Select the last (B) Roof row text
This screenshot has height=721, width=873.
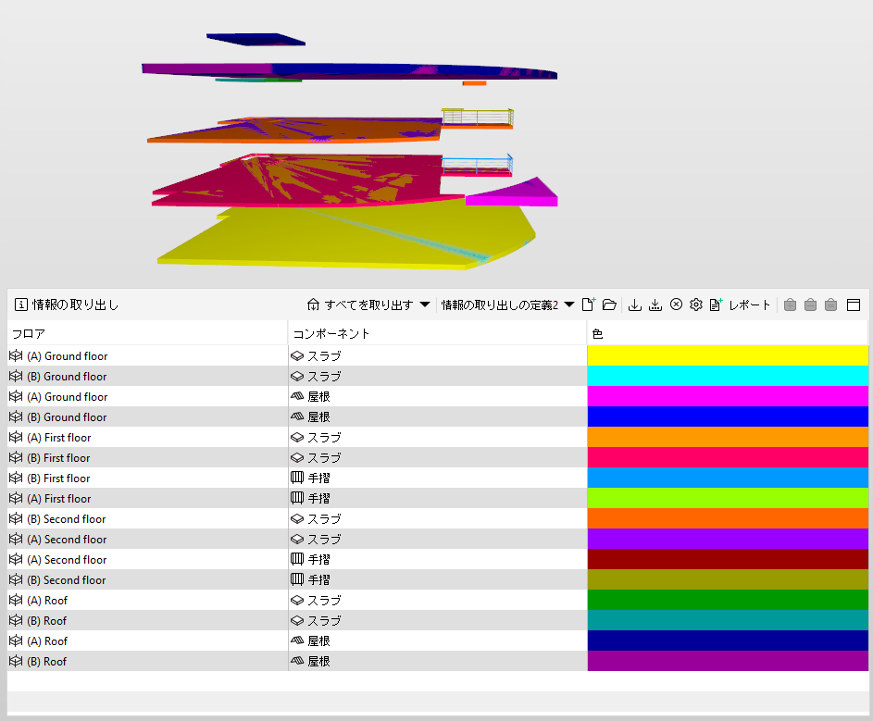(x=47, y=662)
